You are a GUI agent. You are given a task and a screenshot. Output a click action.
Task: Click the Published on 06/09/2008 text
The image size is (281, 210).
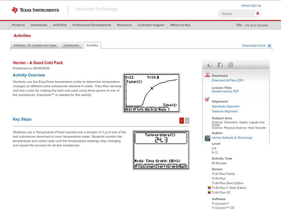31,68
